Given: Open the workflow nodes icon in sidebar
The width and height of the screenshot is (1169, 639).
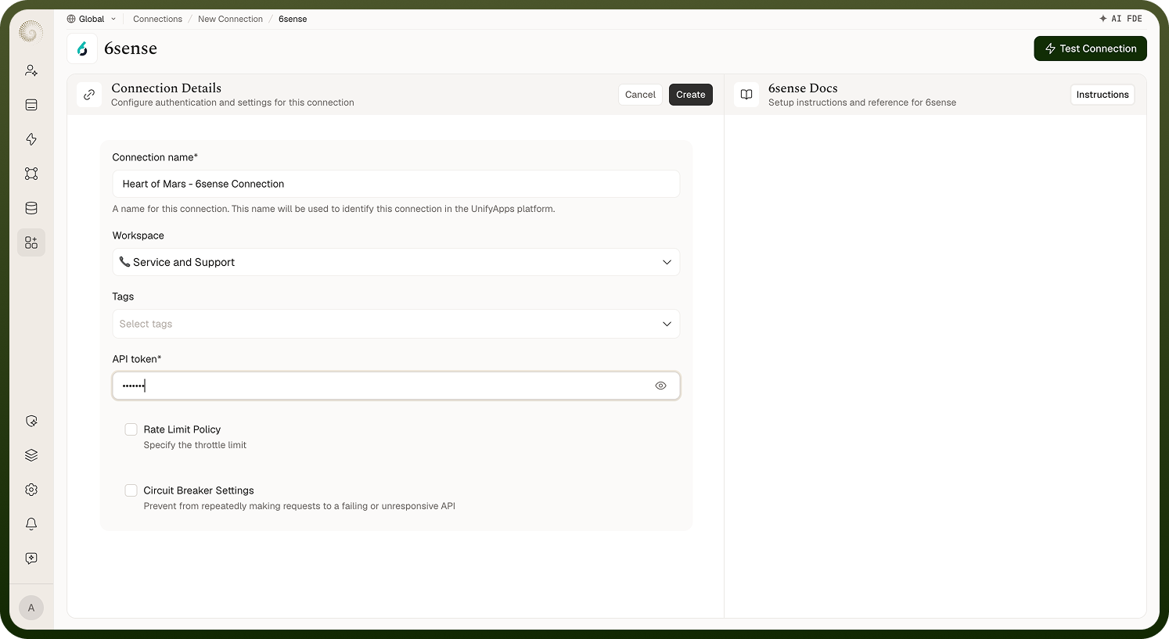Looking at the screenshot, I should pyautogui.click(x=31, y=174).
